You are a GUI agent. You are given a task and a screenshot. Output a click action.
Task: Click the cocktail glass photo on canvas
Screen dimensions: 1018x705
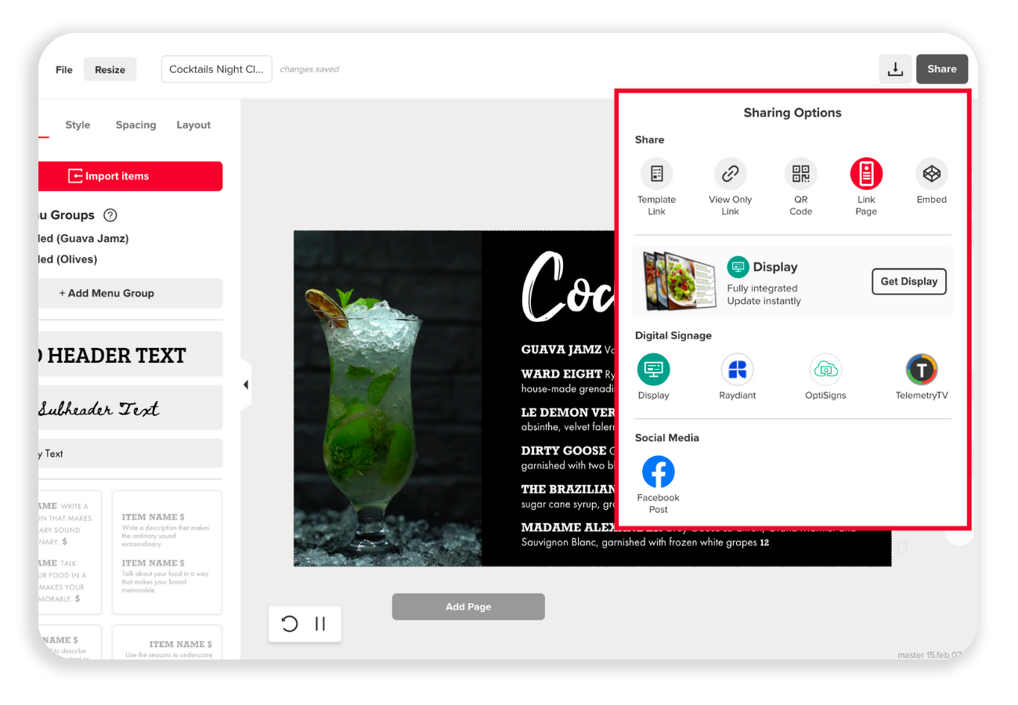point(388,398)
